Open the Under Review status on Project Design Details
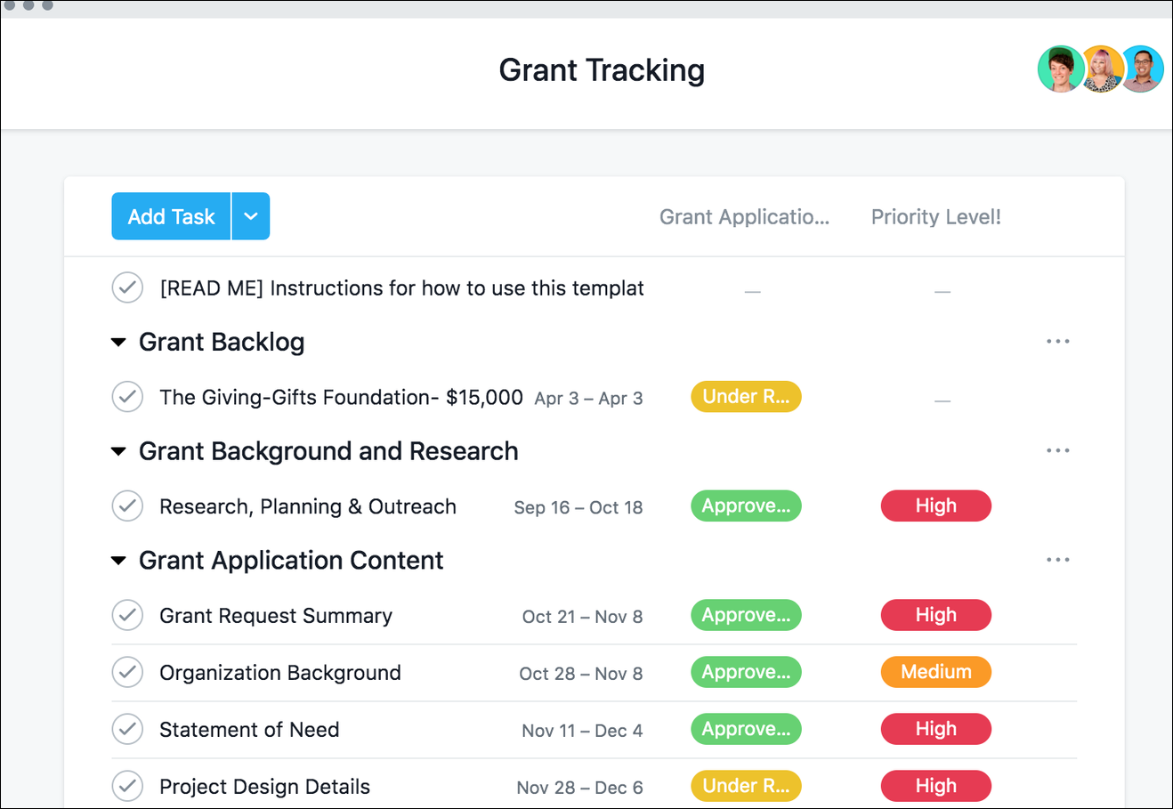Viewport: 1173px width, 809px height. [x=746, y=786]
